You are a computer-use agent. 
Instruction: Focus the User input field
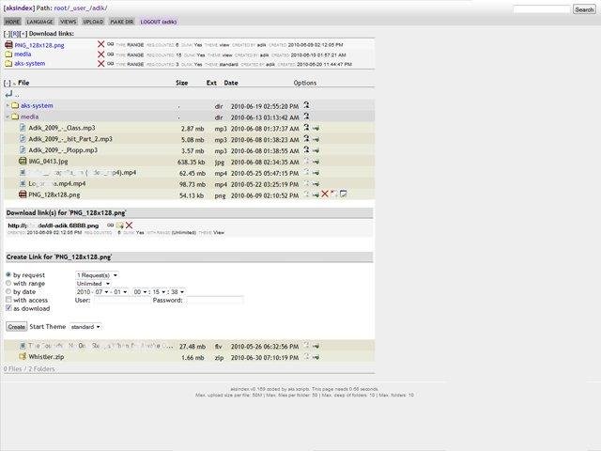click(122, 301)
